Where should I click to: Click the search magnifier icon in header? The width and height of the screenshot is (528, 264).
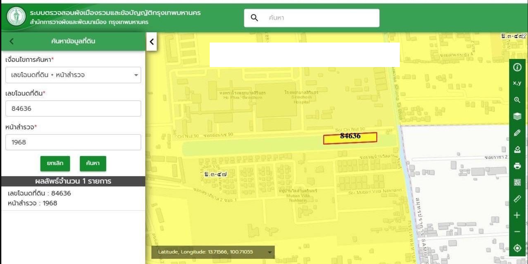[x=254, y=18]
